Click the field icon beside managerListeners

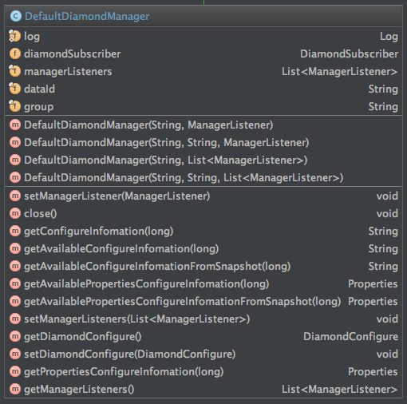point(14,71)
